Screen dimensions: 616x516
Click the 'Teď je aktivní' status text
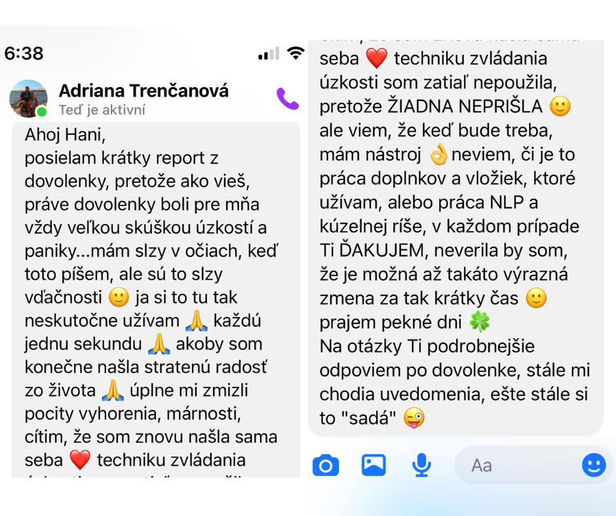(x=102, y=110)
